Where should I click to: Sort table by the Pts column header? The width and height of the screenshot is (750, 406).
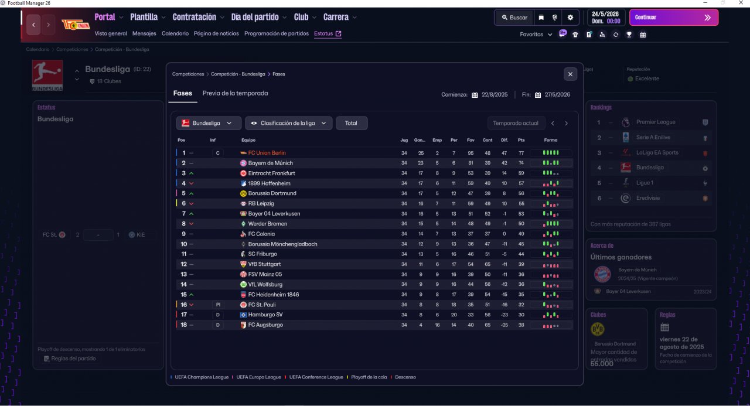tap(521, 140)
